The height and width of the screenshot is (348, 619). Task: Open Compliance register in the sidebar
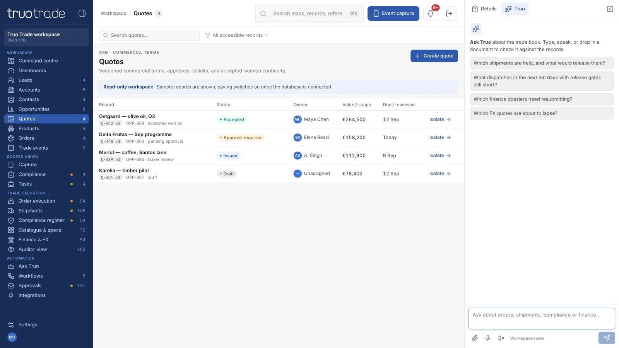(x=46, y=220)
